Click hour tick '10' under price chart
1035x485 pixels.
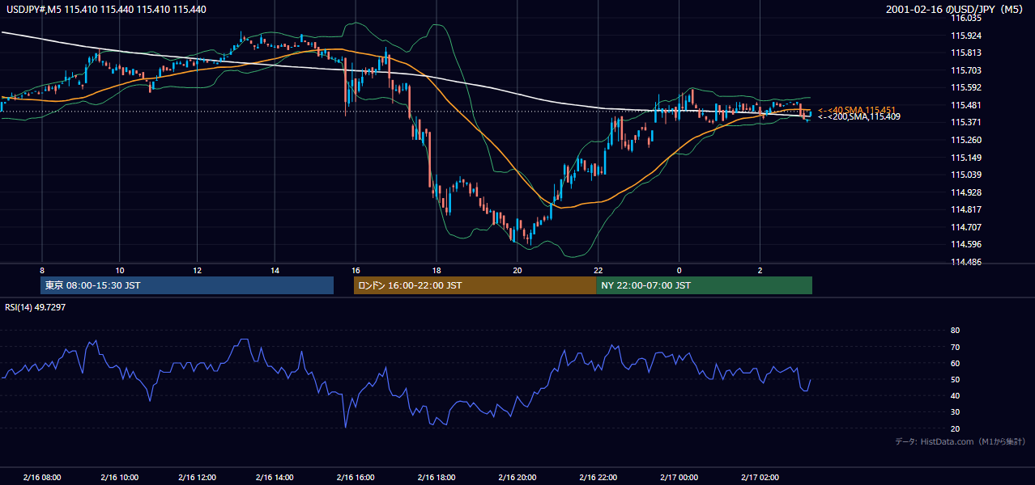(x=119, y=270)
